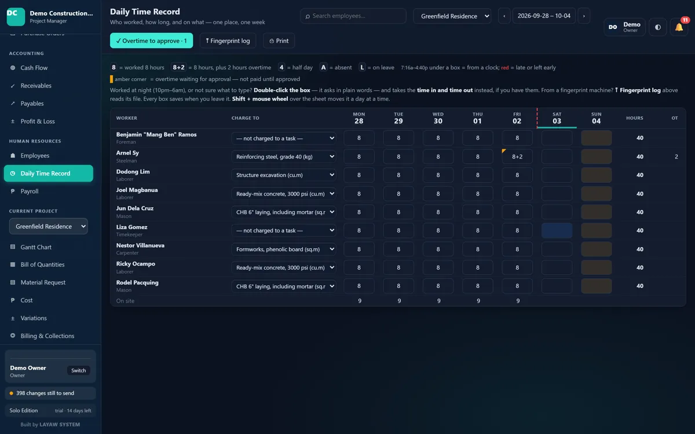
Task: Click the Demo Owner profile chip
Action: (x=624, y=27)
